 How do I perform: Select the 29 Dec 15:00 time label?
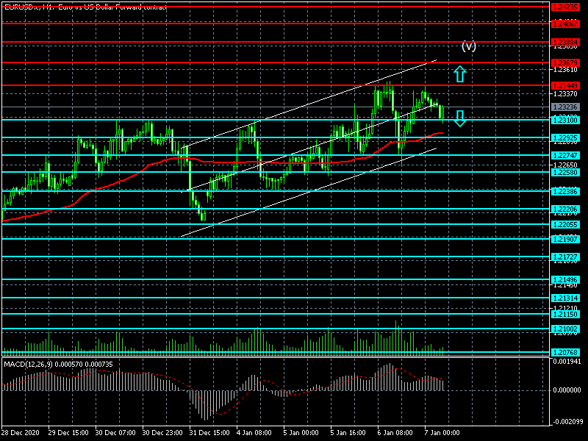pos(68,432)
